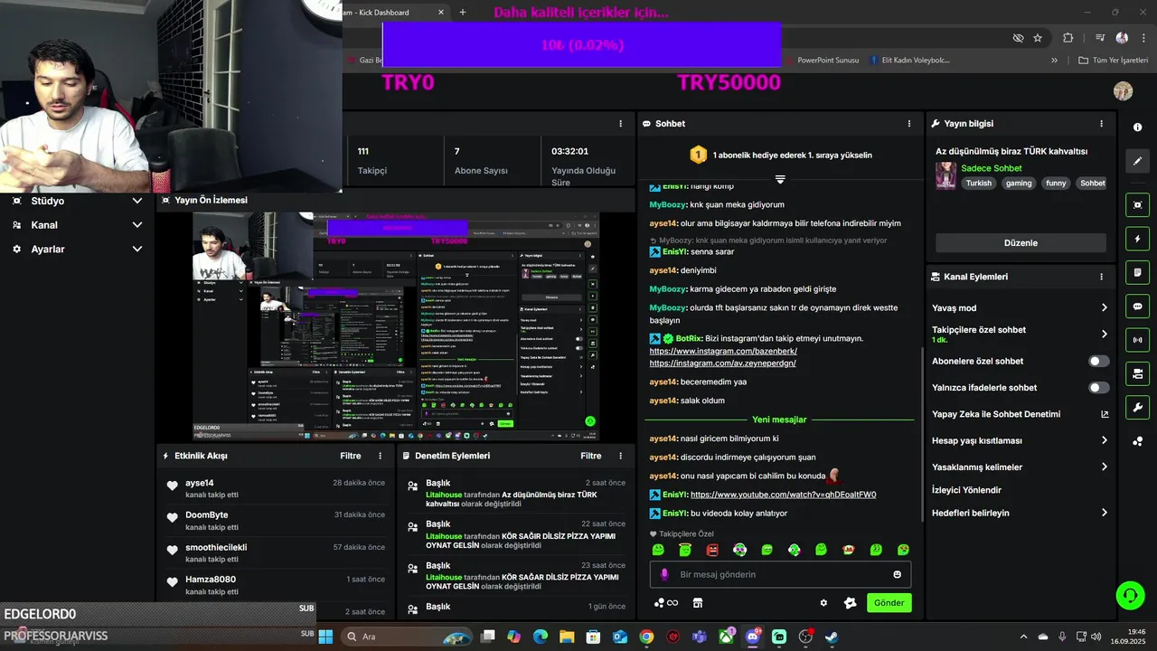Toggle the lightning activity feed widget icon
Viewport: 1157px width, 651px height.
coord(1138,239)
